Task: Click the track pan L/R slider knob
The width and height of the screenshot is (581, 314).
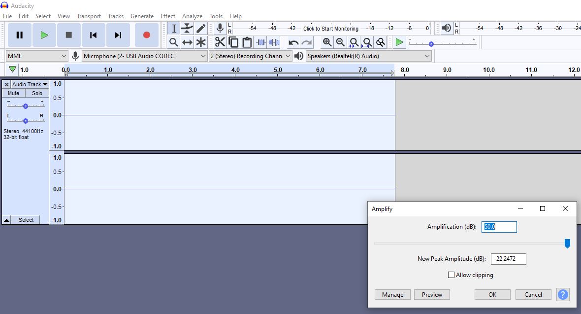Action: pyautogui.click(x=26, y=121)
